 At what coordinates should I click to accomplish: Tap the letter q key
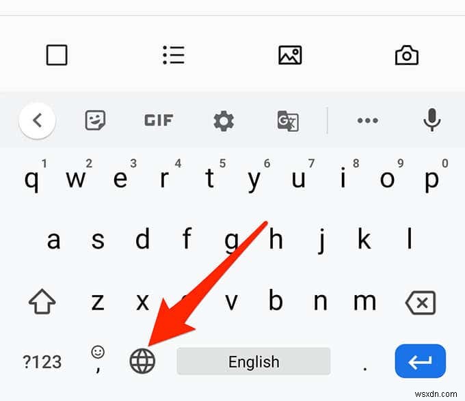point(31,179)
